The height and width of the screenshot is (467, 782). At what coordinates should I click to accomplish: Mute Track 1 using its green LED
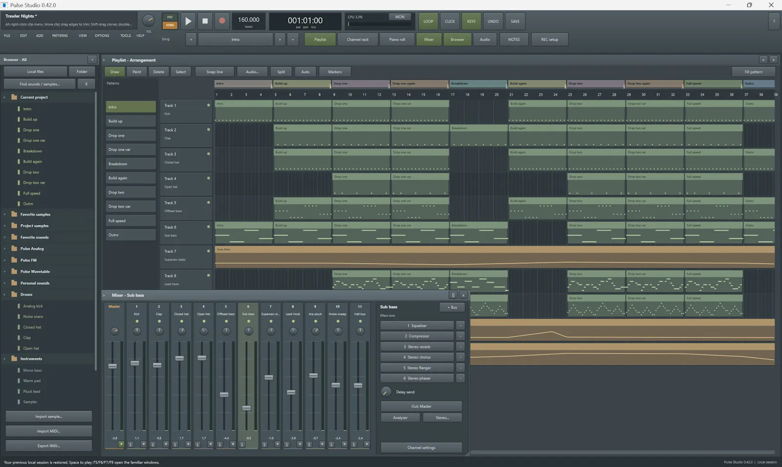pyautogui.click(x=209, y=105)
